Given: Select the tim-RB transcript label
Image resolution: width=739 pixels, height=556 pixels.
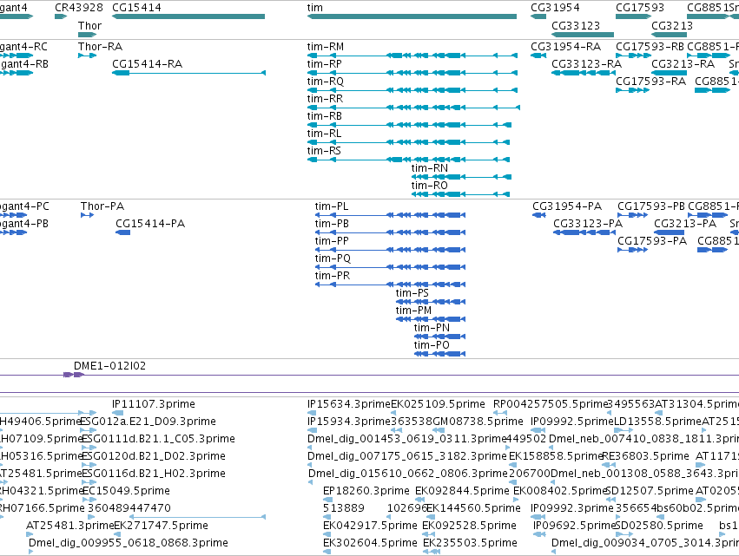Looking at the screenshot, I should [x=324, y=116].
